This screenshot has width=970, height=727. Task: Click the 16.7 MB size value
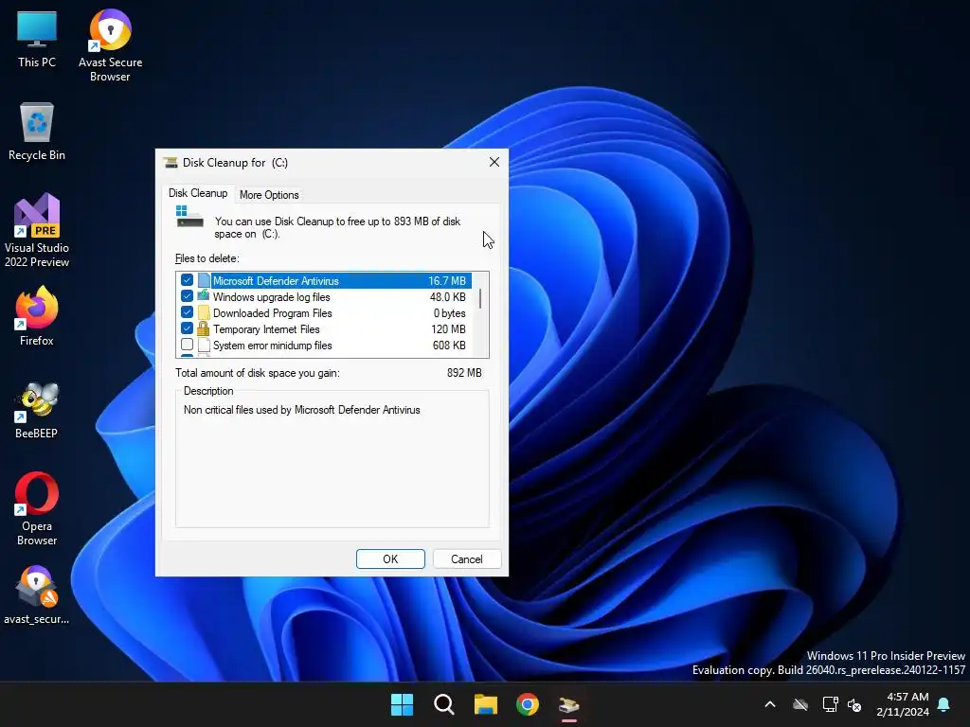tap(447, 280)
